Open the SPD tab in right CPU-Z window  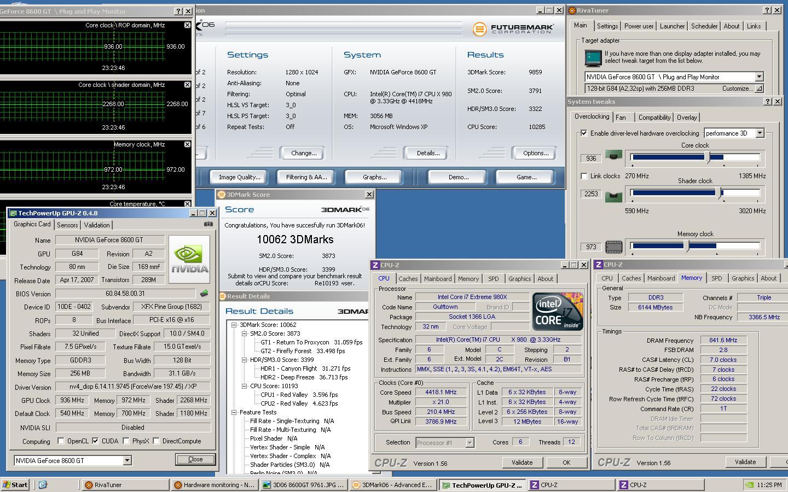pyautogui.click(x=716, y=278)
